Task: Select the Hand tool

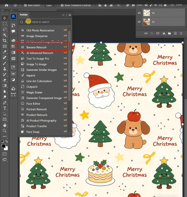Action: (4, 125)
